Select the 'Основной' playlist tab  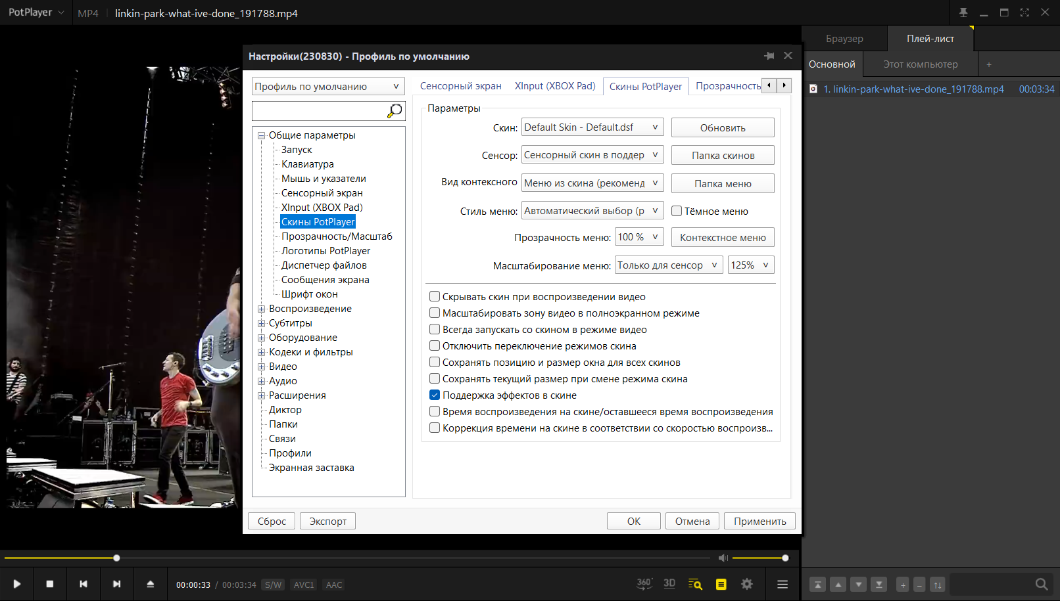[832, 64]
